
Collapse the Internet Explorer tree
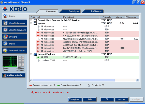(x=31, y=54)
